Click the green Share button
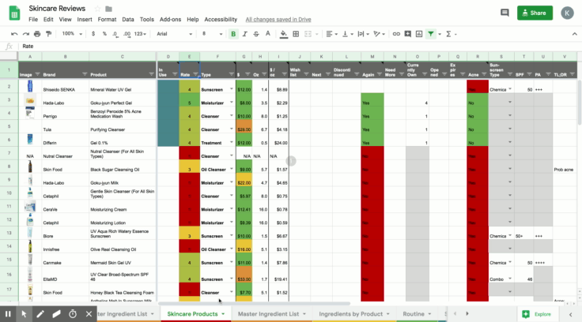The width and height of the screenshot is (582, 322). click(535, 13)
